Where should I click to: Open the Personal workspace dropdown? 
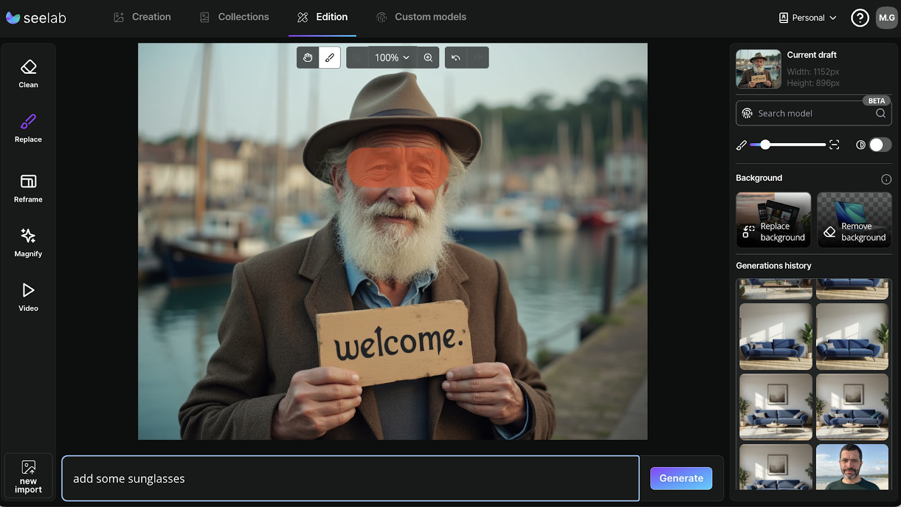806,17
